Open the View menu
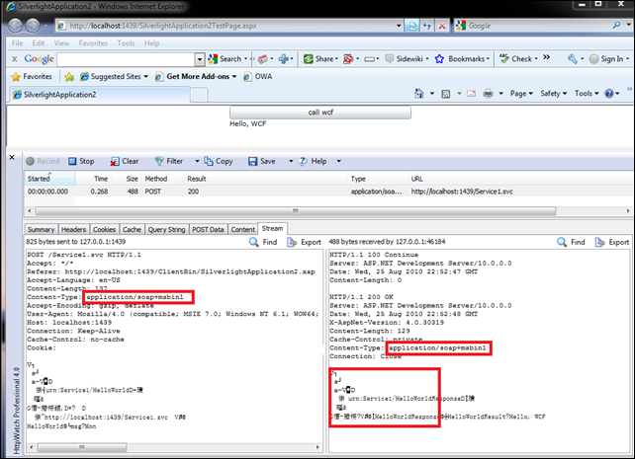Image resolution: width=635 pixels, height=459 pixels. pos(61,43)
